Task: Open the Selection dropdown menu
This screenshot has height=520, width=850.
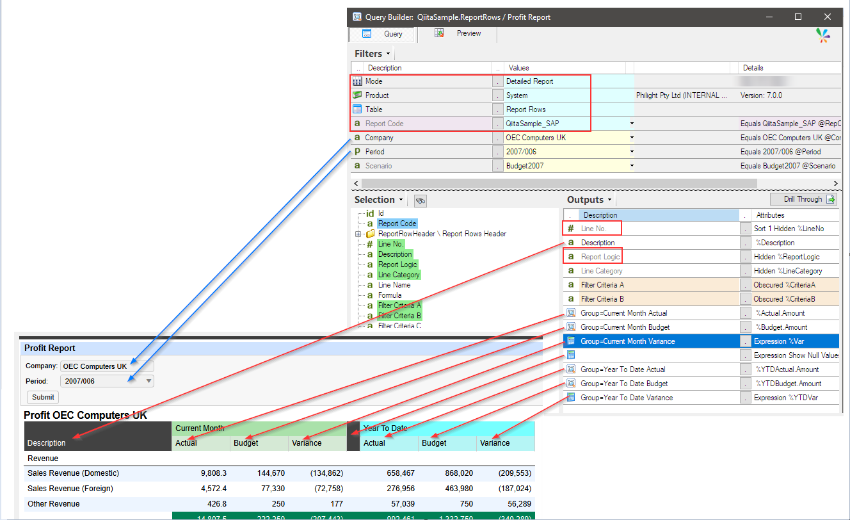Action: (401, 200)
